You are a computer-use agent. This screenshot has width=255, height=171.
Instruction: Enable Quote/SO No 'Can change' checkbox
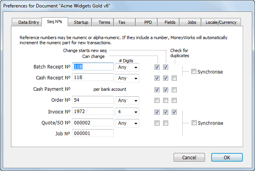[x=157, y=123]
